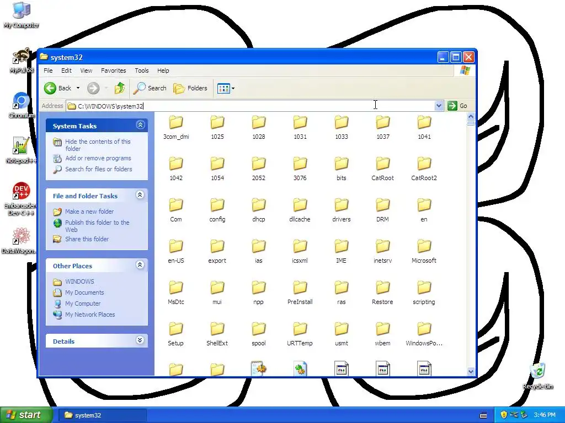
Task: Go to My Network Places
Action: pyautogui.click(x=90, y=314)
